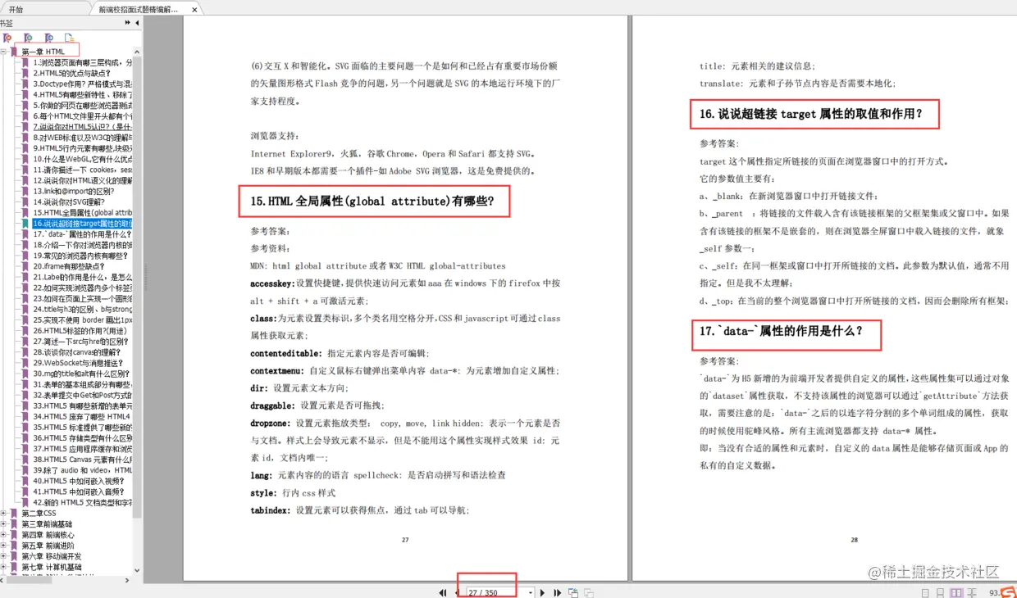The width and height of the screenshot is (1017, 598).
Task: Click the next view icon in bottom bar
Action: pos(589,592)
